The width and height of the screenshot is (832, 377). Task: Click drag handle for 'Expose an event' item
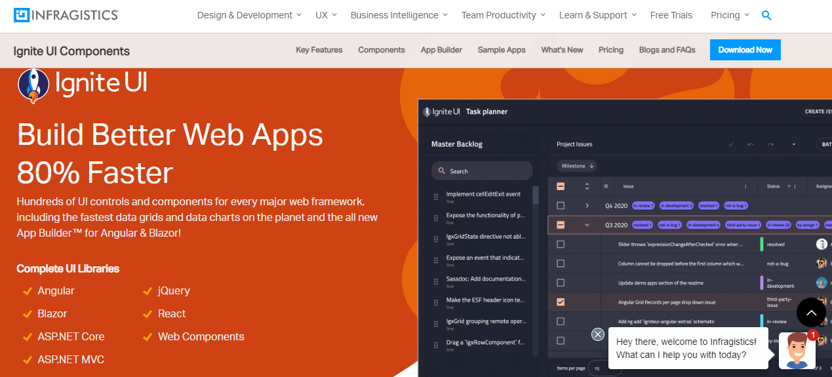coord(436,261)
